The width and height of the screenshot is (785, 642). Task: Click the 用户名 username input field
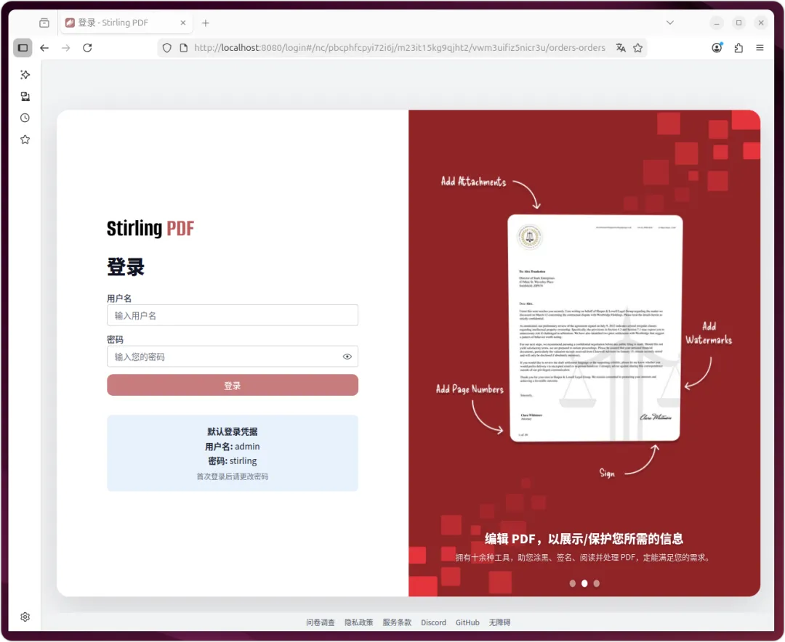tap(233, 315)
